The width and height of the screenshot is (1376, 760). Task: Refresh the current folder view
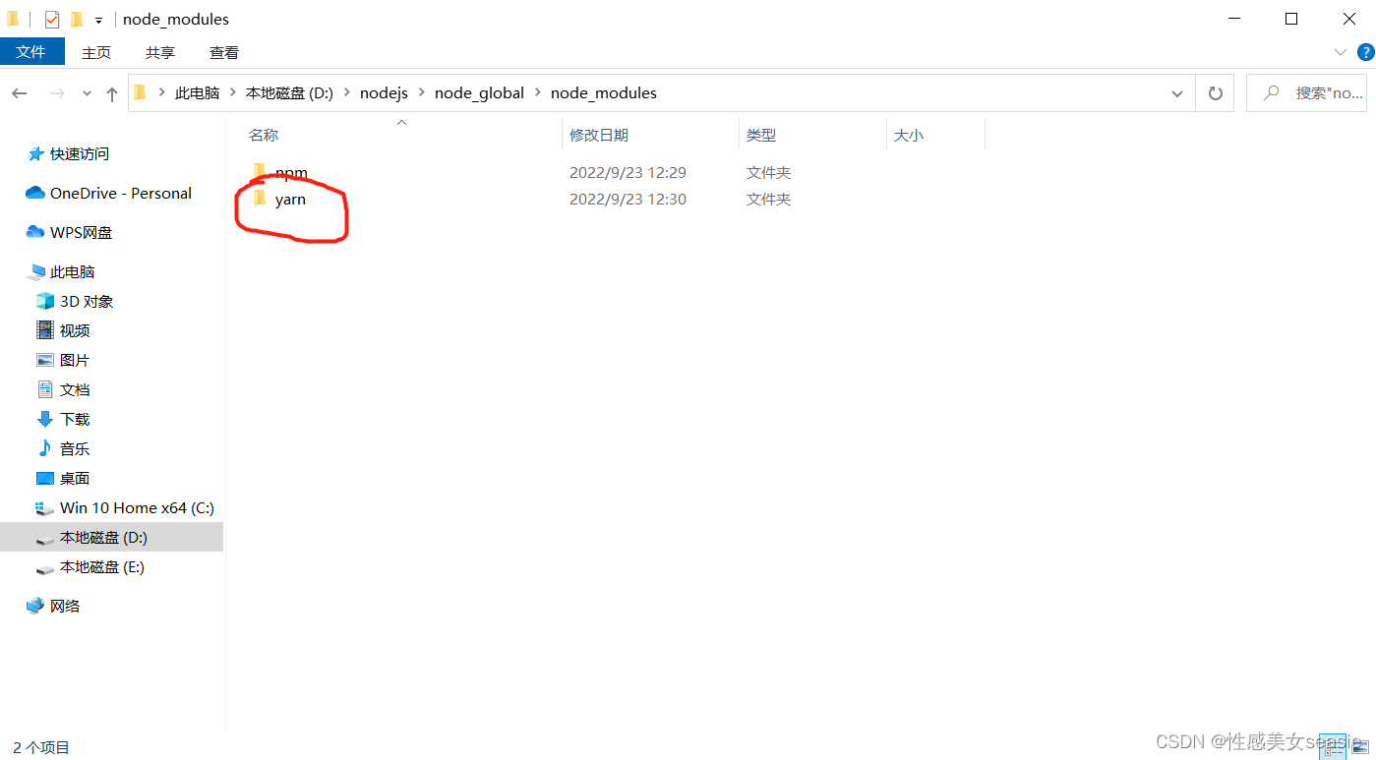coord(1216,93)
